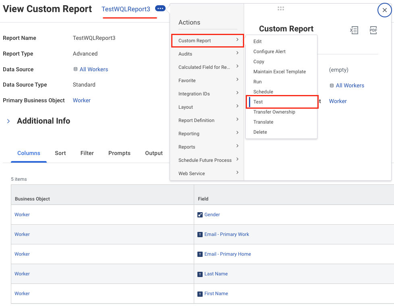Expand the Additional Info section
Image resolution: width=394 pixels, height=306 pixels.
[x=8, y=121]
